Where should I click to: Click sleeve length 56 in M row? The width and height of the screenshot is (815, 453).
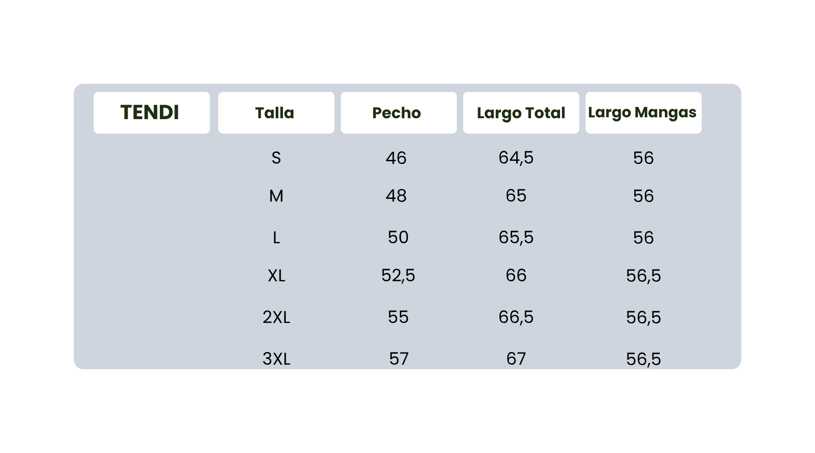(643, 196)
